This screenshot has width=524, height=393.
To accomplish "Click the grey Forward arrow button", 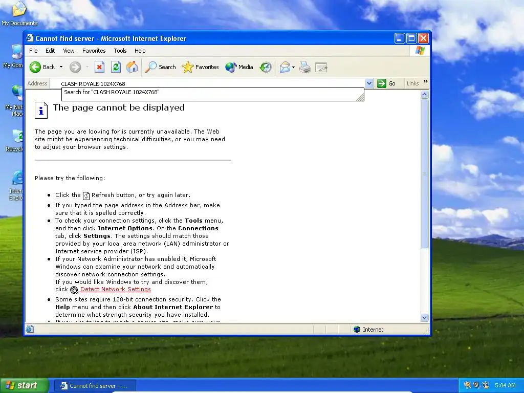I will pos(75,67).
